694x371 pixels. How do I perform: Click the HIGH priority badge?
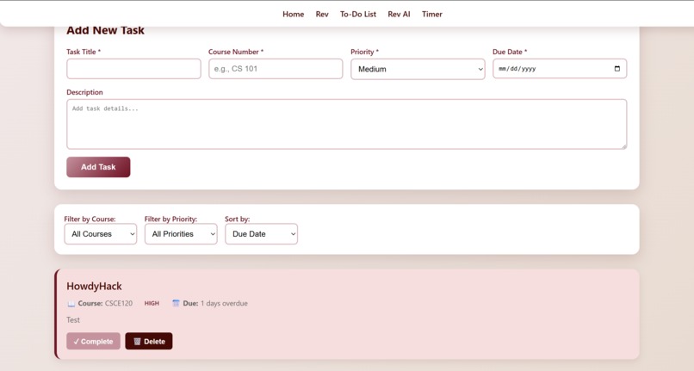click(152, 303)
